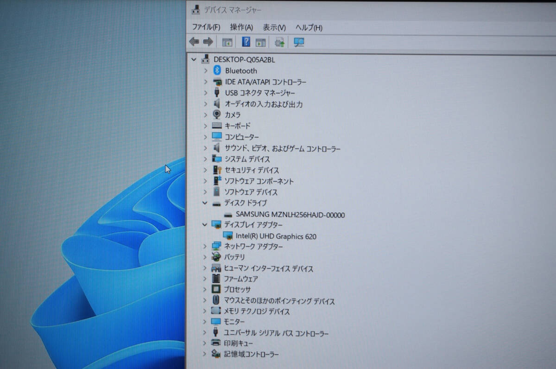Expand the システム デバイス category arrow
This screenshot has height=369, width=556.
click(206, 159)
